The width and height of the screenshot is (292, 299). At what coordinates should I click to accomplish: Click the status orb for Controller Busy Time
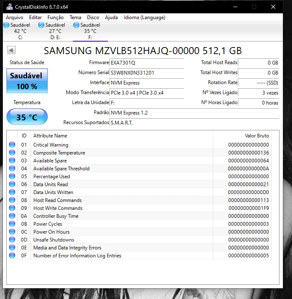tap(12, 216)
